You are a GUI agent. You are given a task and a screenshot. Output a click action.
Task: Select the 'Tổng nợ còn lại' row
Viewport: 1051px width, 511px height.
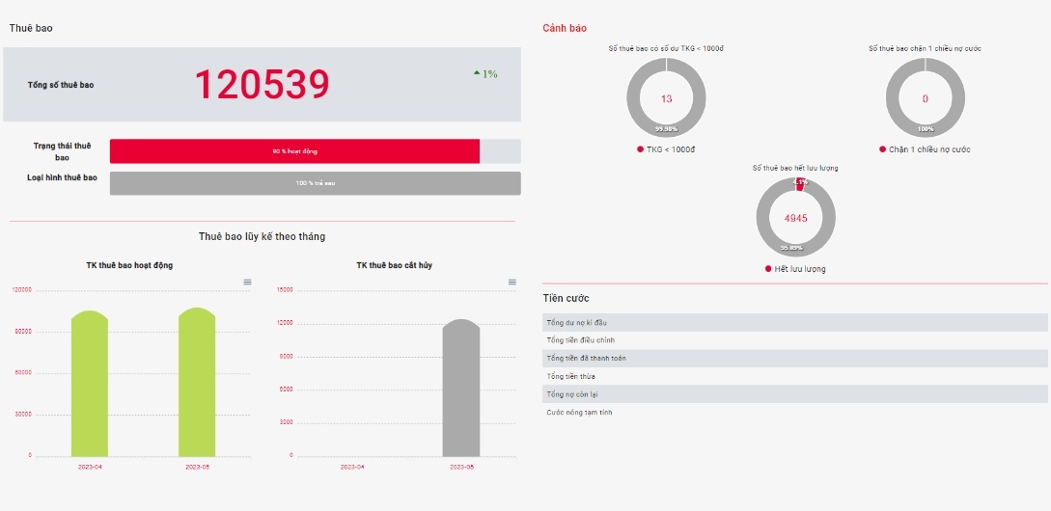pos(794,394)
